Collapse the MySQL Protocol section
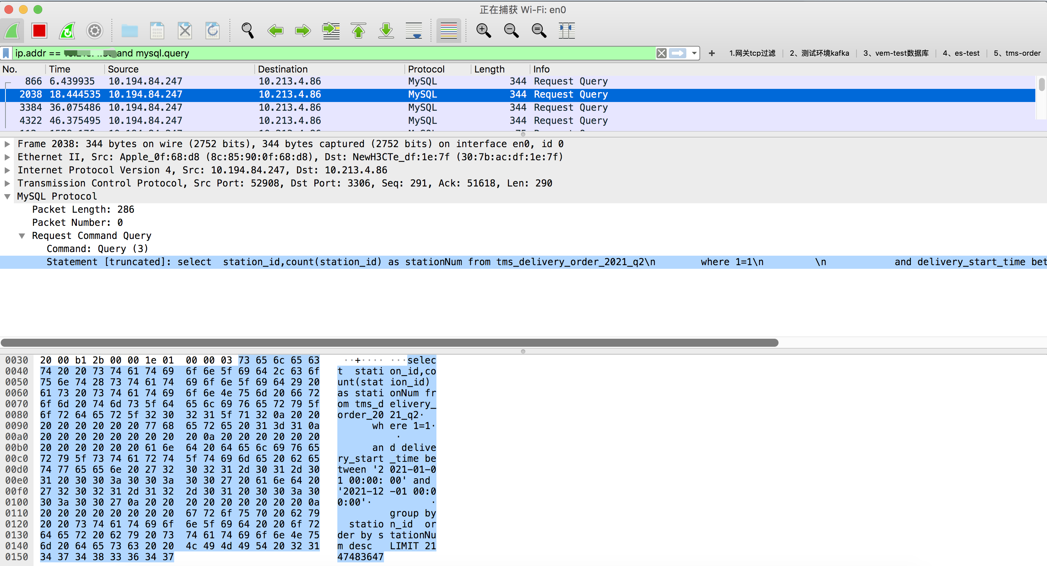Screen dimensions: 1047x566 (x=7, y=197)
